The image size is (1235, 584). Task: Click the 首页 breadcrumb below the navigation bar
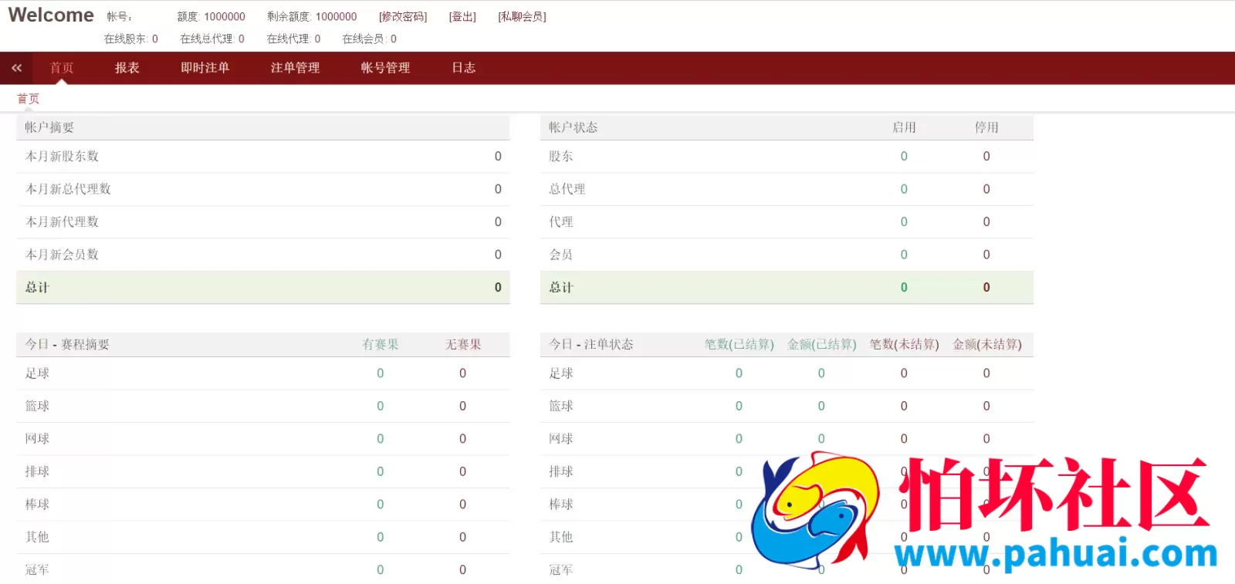(29, 99)
